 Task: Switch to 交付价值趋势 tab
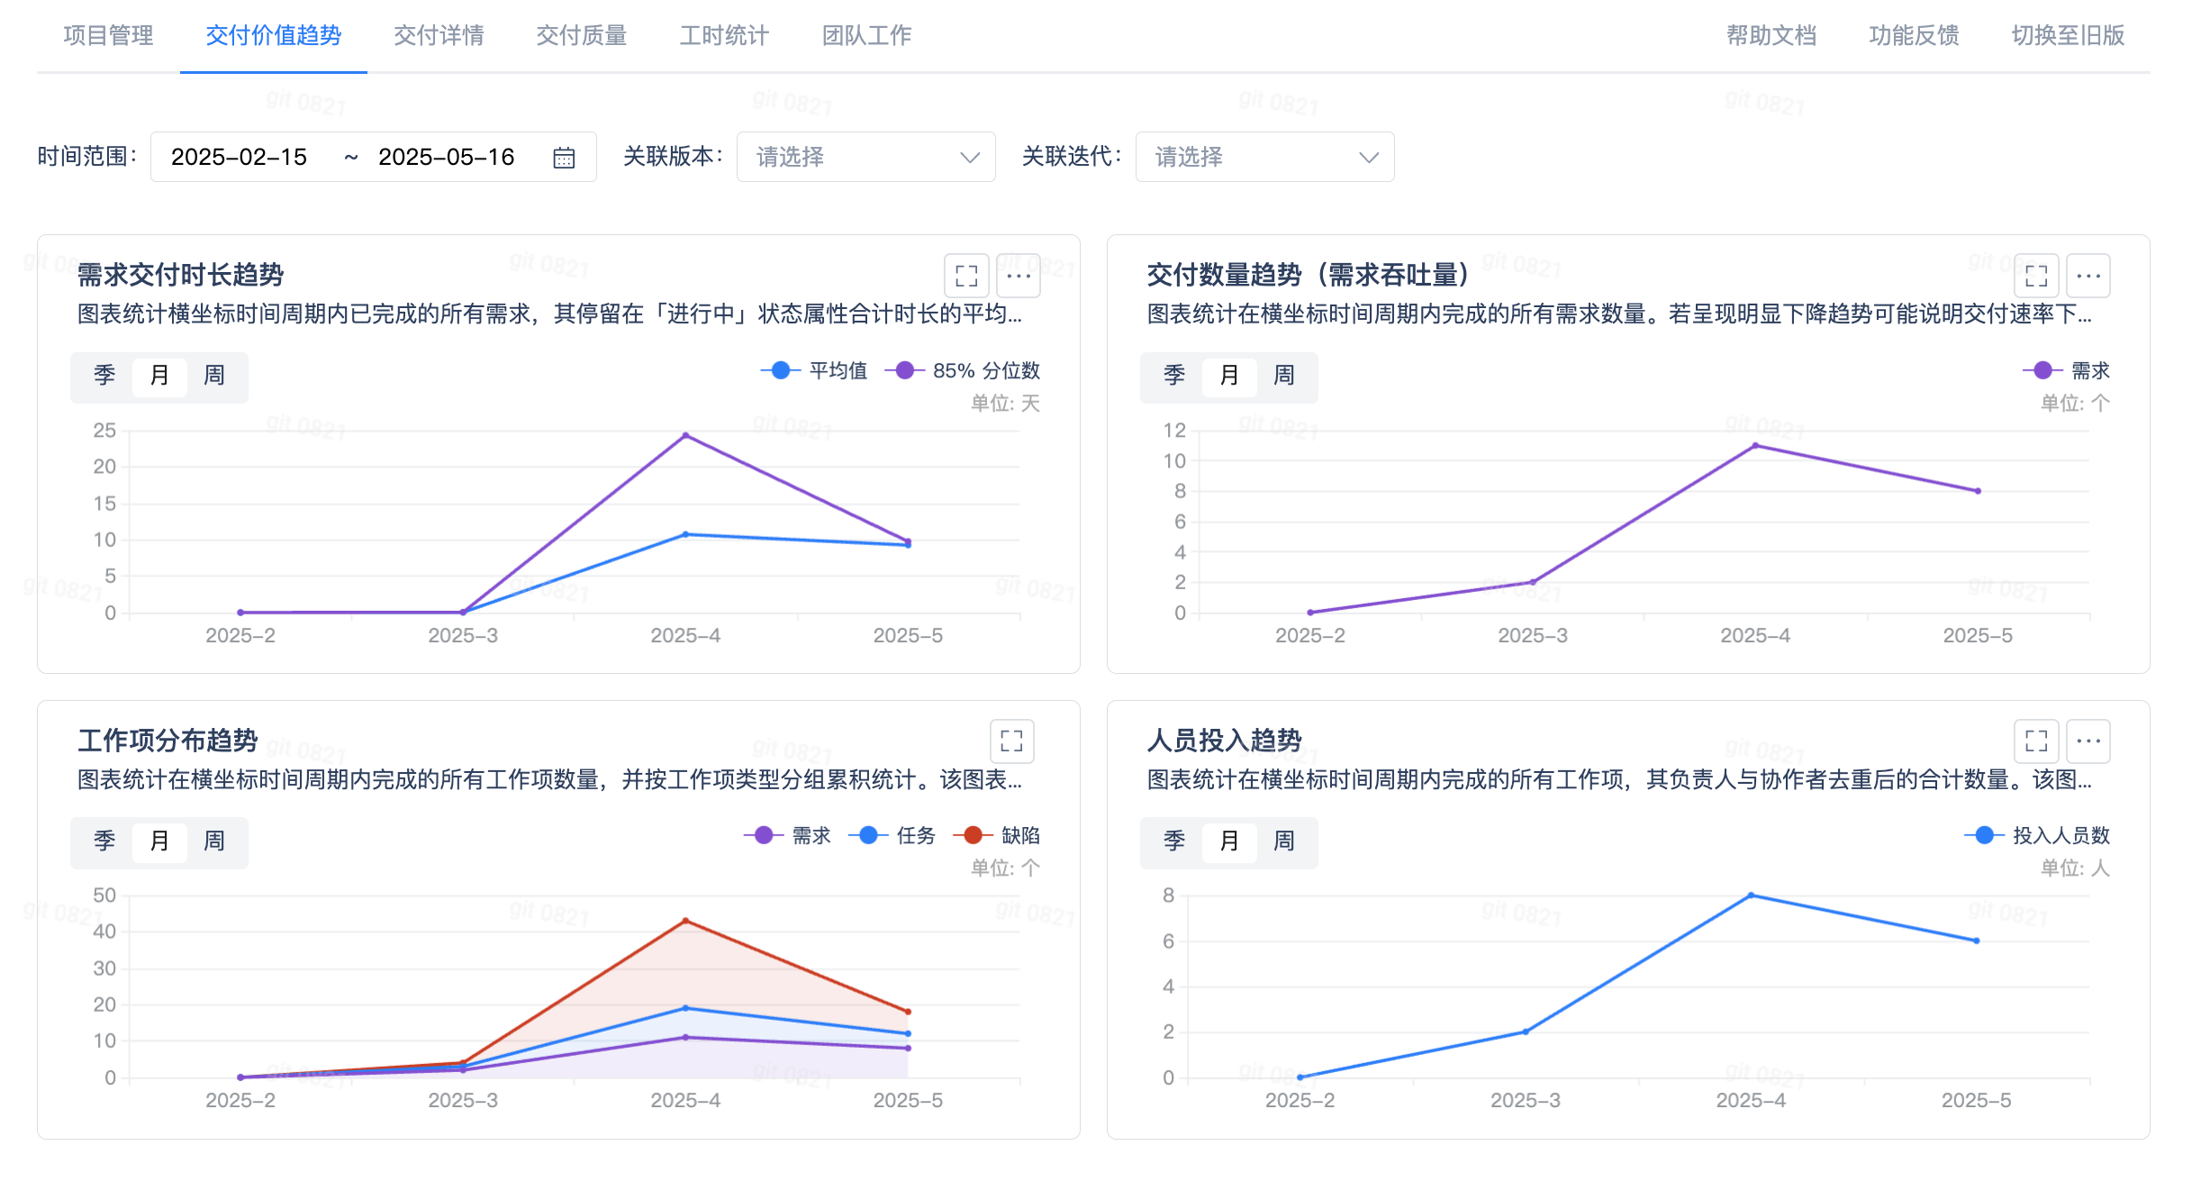(x=274, y=35)
